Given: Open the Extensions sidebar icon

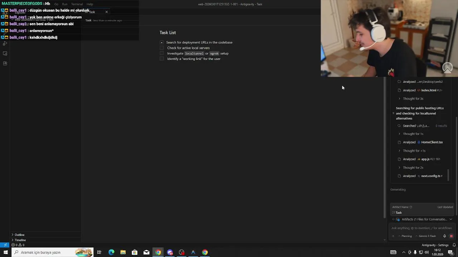Looking at the screenshot, I should (5, 64).
